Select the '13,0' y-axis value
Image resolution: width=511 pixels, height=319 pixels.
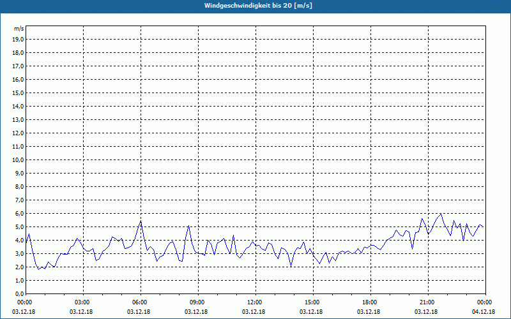[x=18, y=120]
